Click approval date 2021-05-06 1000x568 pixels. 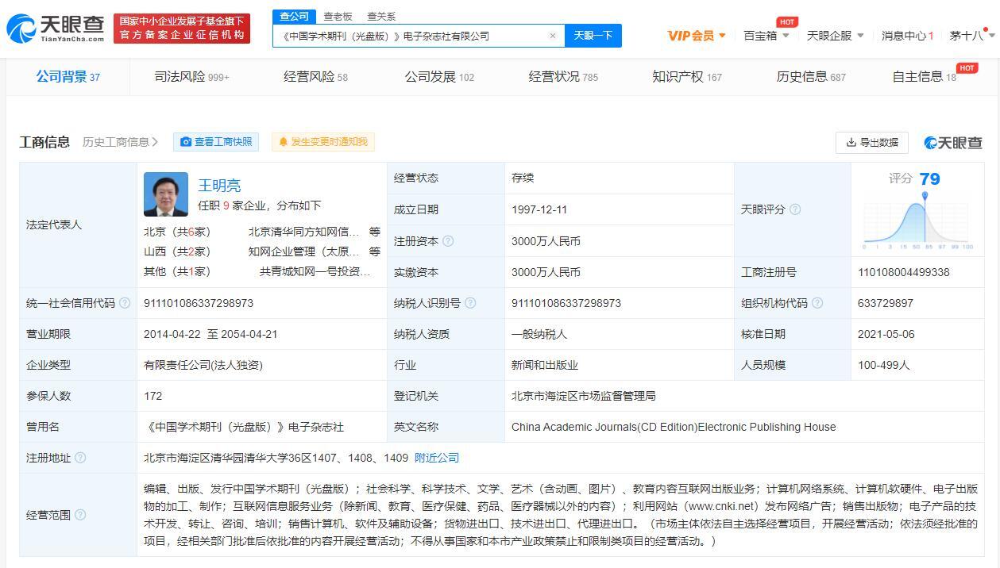coord(886,334)
